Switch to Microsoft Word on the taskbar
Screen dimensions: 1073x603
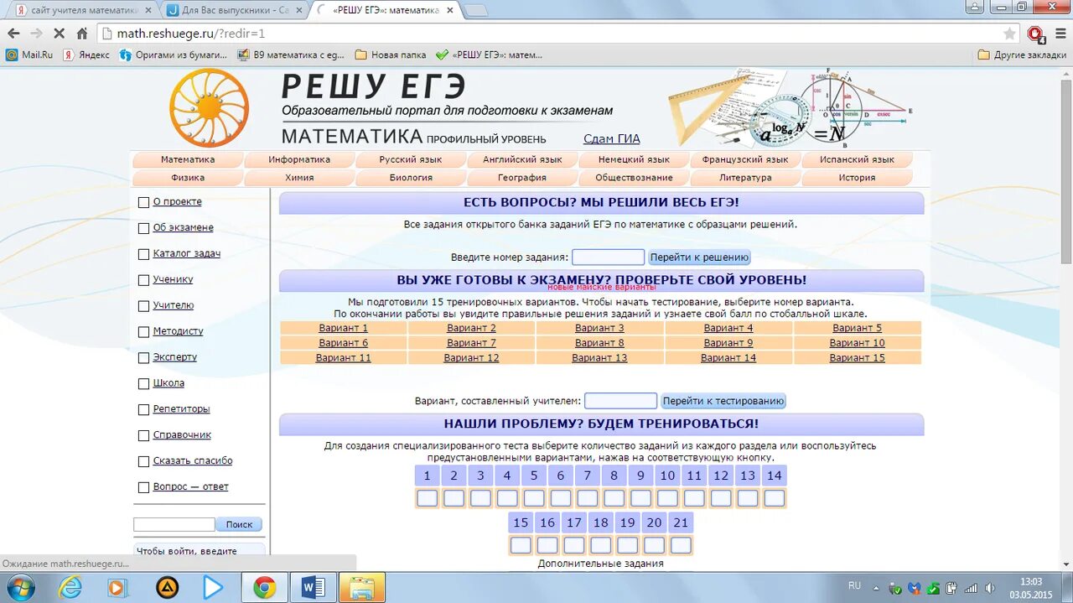(x=313, y=587)
